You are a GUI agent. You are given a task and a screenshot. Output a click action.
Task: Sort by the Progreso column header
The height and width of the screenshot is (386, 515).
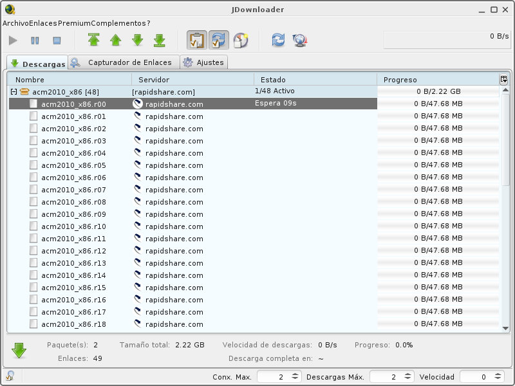click(438, 80)
